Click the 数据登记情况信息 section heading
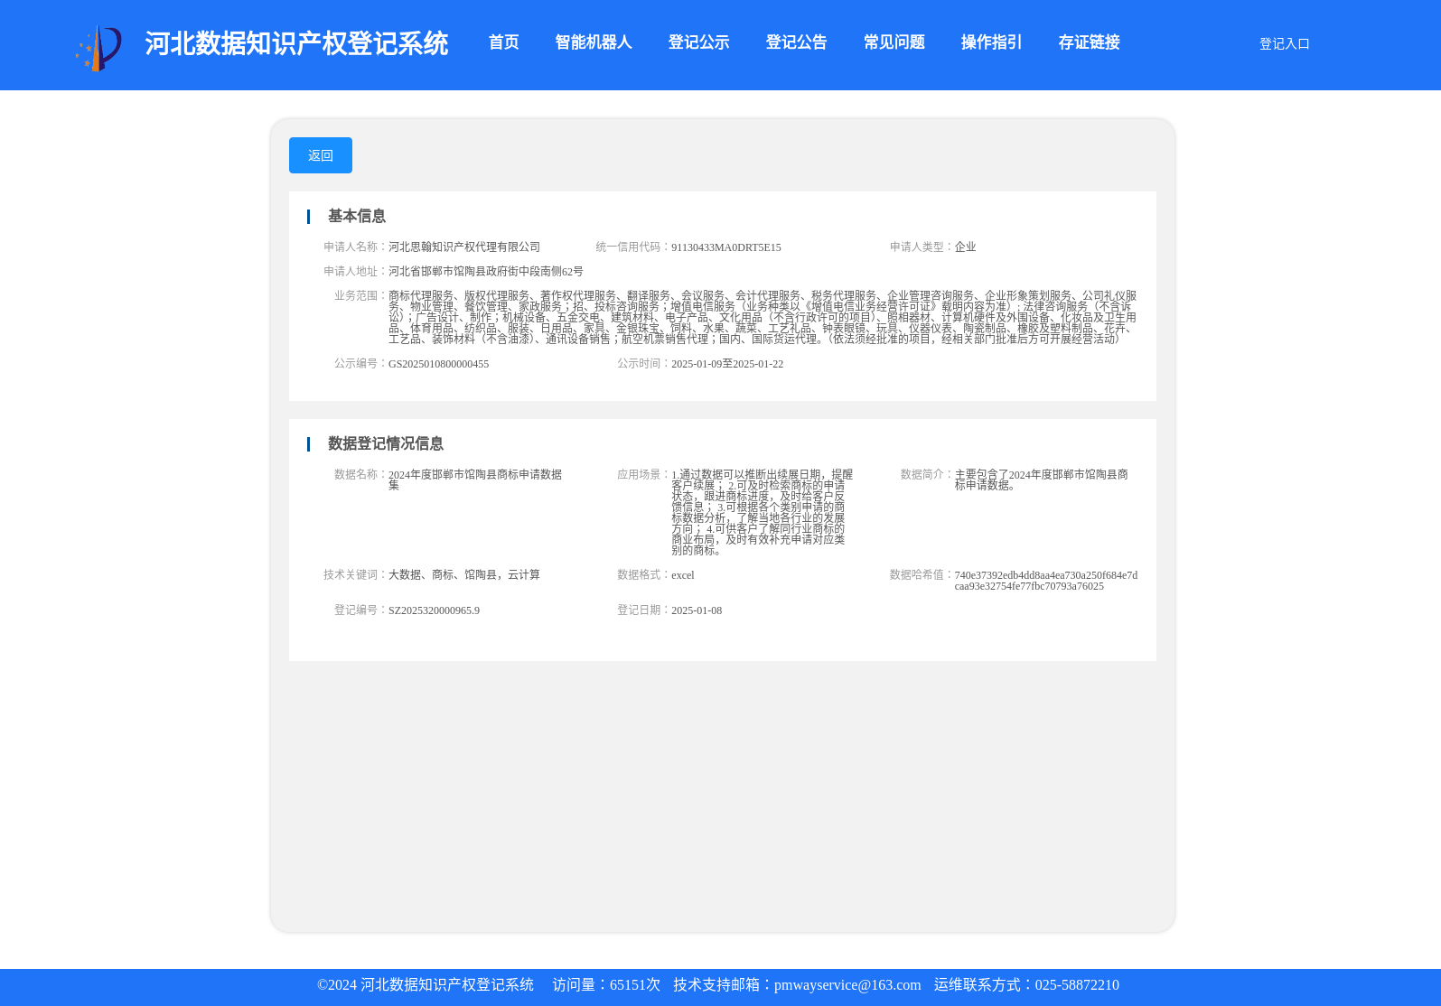Screen dimensions: 1441x1006 tap(385, 443)
